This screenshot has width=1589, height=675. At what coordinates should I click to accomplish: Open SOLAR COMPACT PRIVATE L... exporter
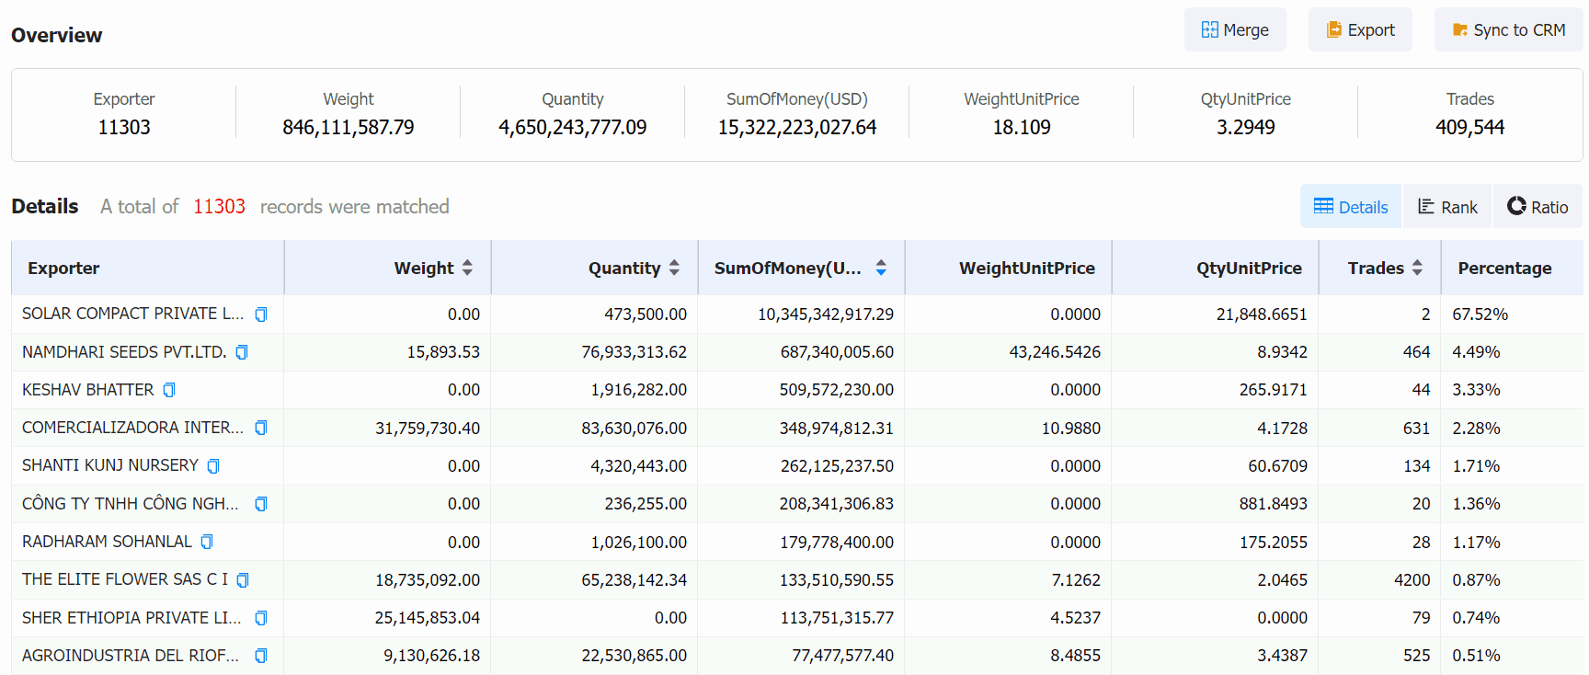click(133, 314)
